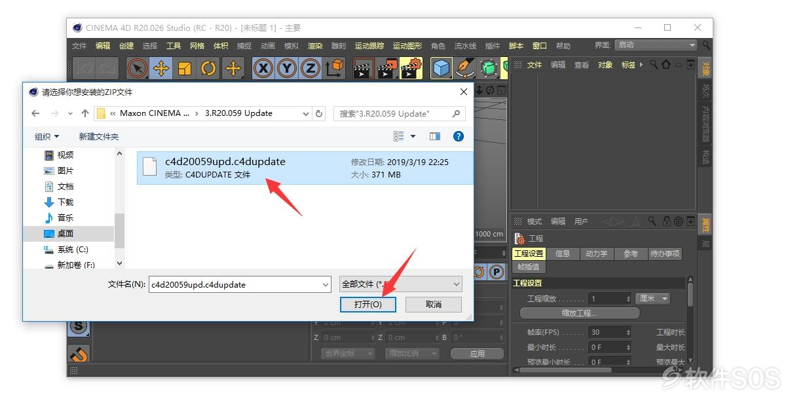Screen dimensions: 792x397
Task: Activate the Move tool in Cinema 4D toolbar
Action: 161,68
